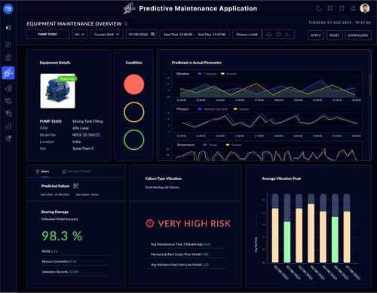The height and width of the screenshot is (293, 377).
Task: Click the Alfa Laval OEM value
Action: tap(81, 128)
